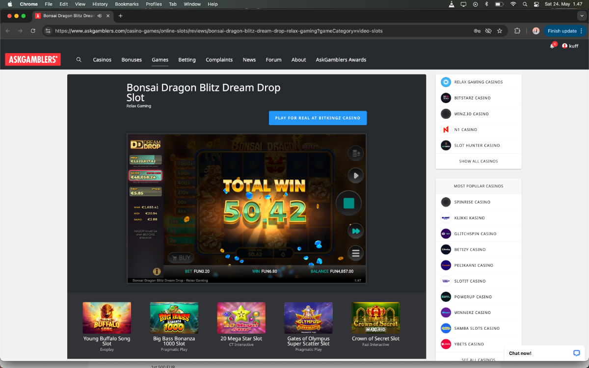The image size is (589, 368).
Task: Open Gates of Olympus Super Scatter thumbnail
Action: pyautogui.click(x=308, y=318)
